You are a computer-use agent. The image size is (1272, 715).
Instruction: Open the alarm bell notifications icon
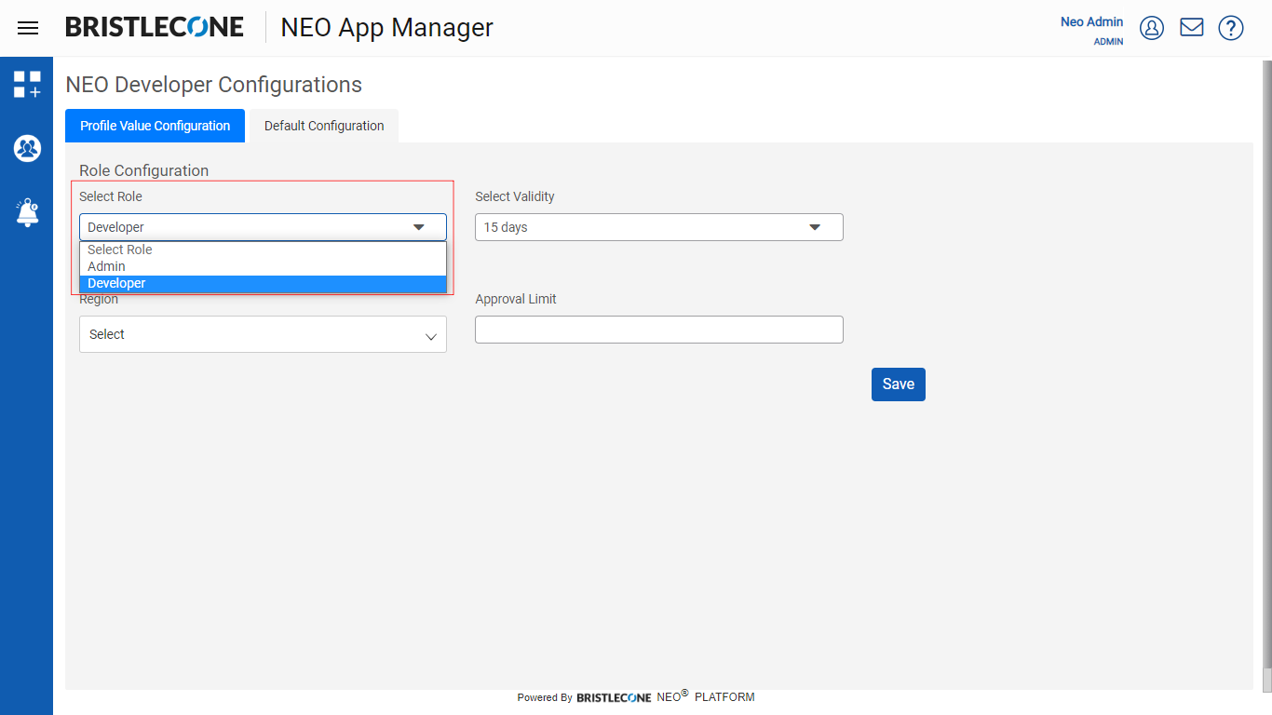click(27, 212)
